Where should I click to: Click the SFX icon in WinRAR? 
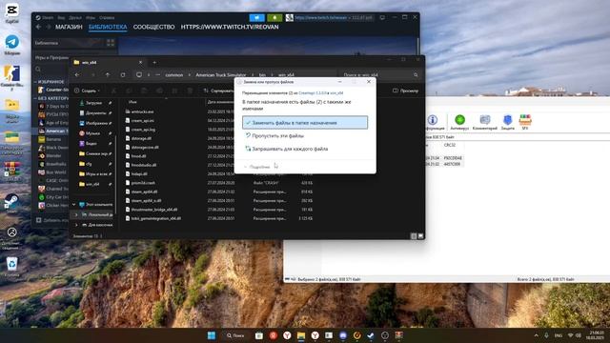tap(525, 123)
